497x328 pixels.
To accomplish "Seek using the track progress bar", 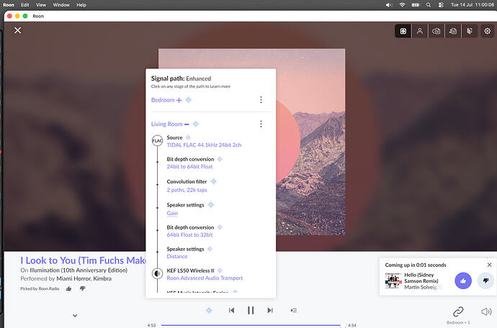I will coord(251,325).
